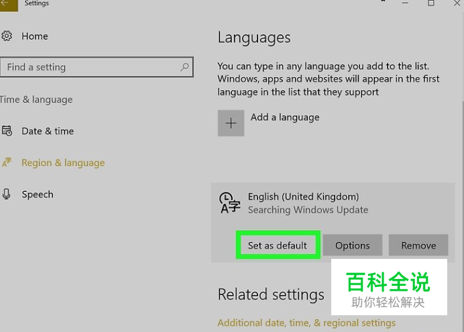Open Options for English (United Kingdom)

tap(353, 245)
